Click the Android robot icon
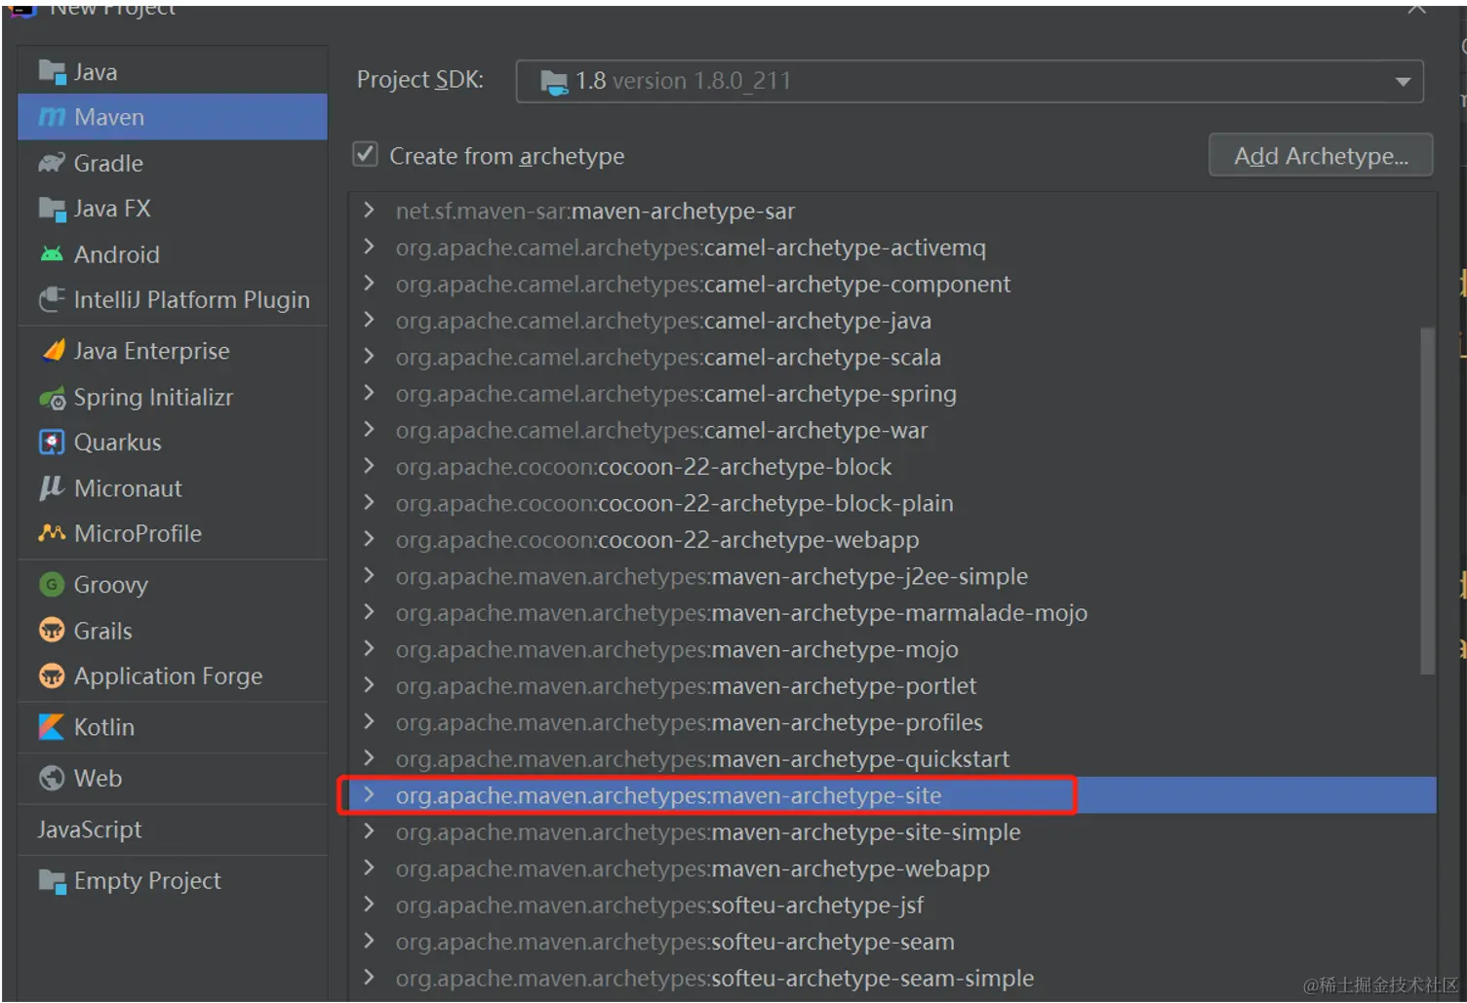 click(52, 254)
